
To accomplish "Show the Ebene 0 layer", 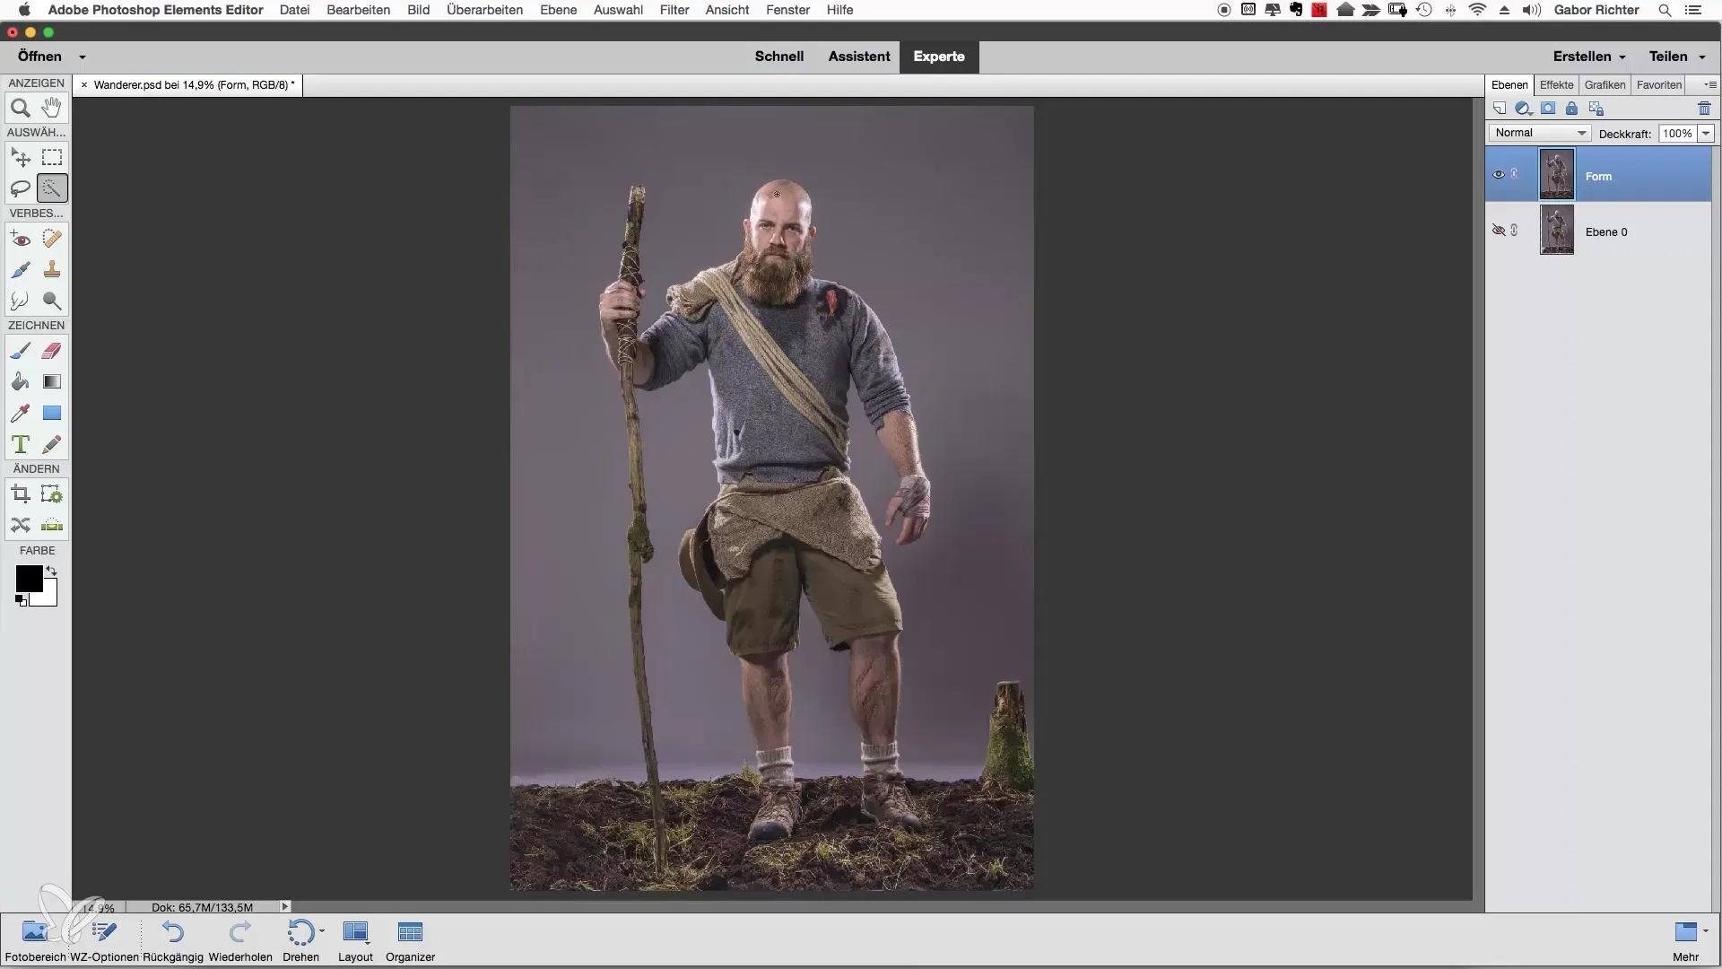I will point(1498,231).
